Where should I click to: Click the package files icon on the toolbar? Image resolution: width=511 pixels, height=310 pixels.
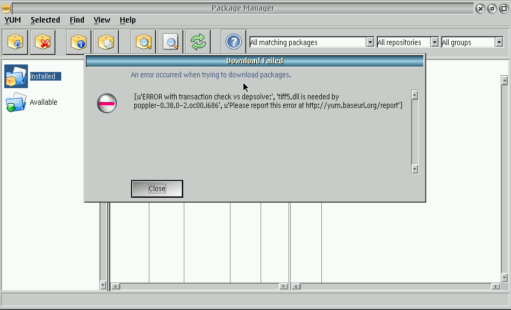point(106,42)
